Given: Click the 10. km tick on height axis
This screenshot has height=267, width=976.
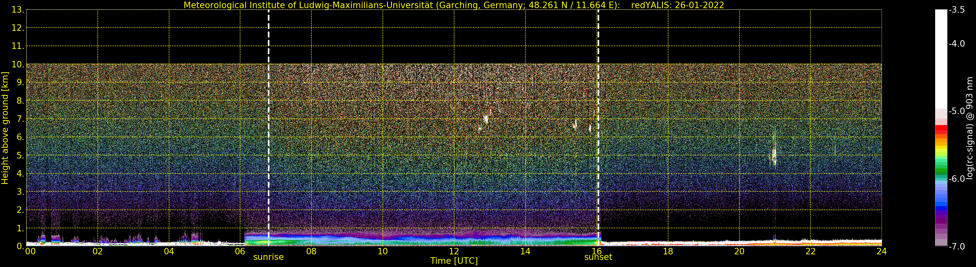Looking at the screenshot, I should [18, 64].
